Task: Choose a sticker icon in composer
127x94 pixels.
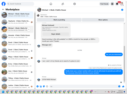Action: (x=44, y=86)
